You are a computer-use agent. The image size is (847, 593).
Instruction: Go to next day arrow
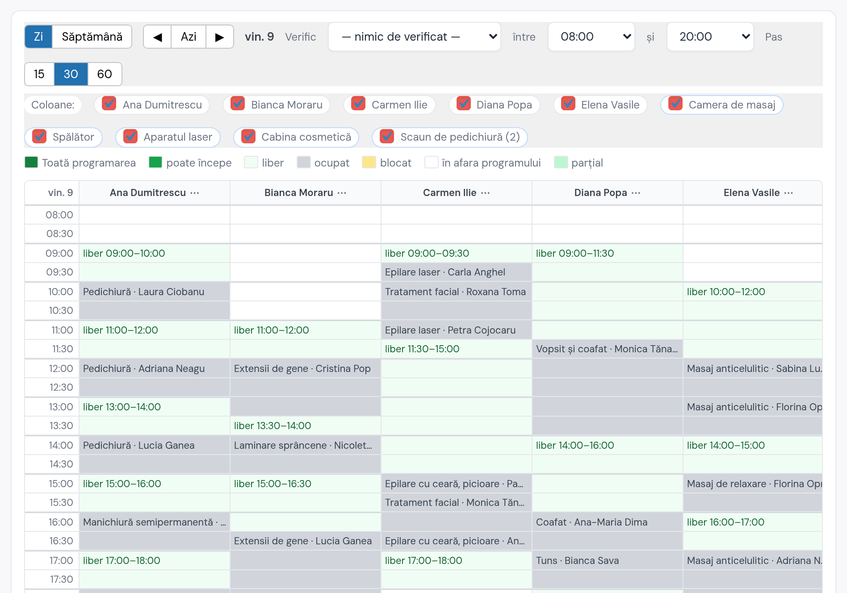point(219,37)
